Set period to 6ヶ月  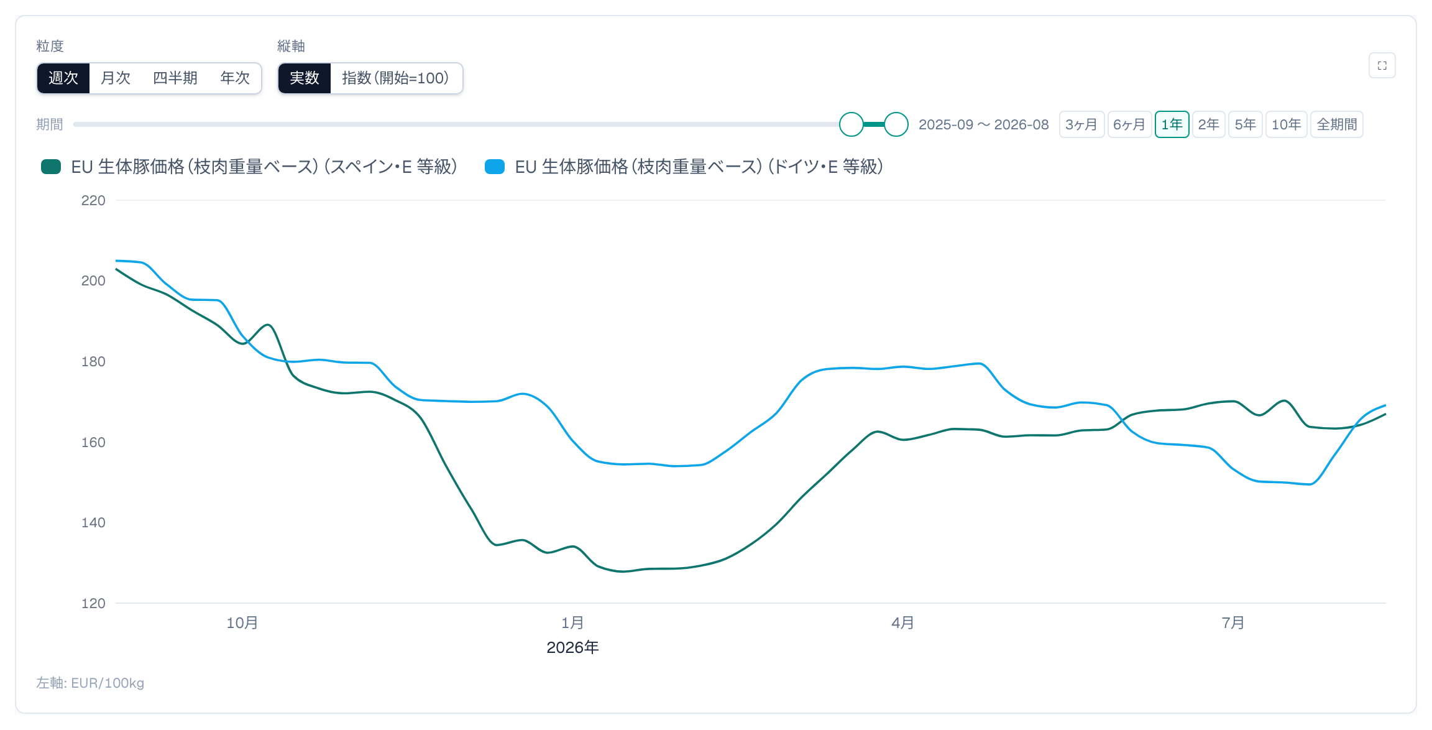1129,124
